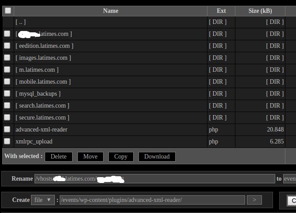Focus the Create path input field
The height and width of the screenshot is (213, 296).
(x=152, y=200)
